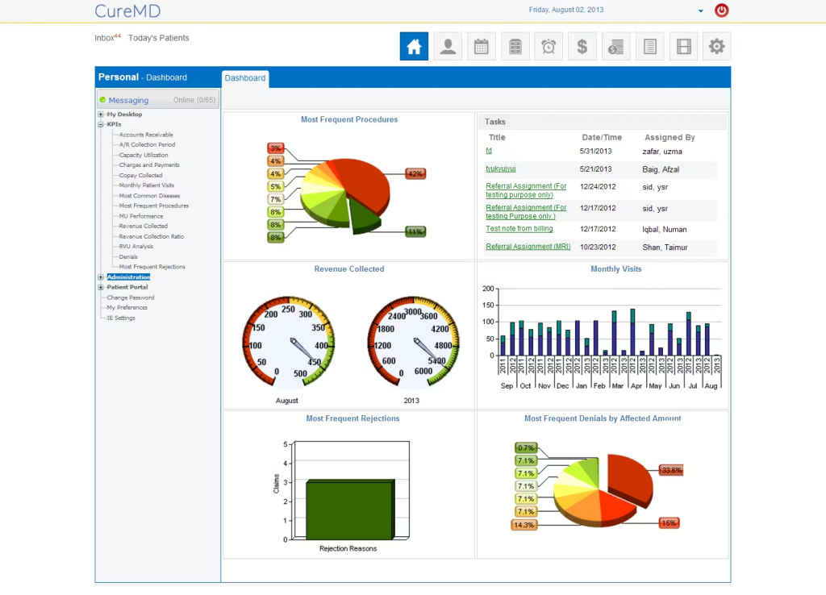Image resolution: width=826 pixels, height=595 pixels.
Task: Open the patient demographics person icon
Action: click(x=448, y=46)
